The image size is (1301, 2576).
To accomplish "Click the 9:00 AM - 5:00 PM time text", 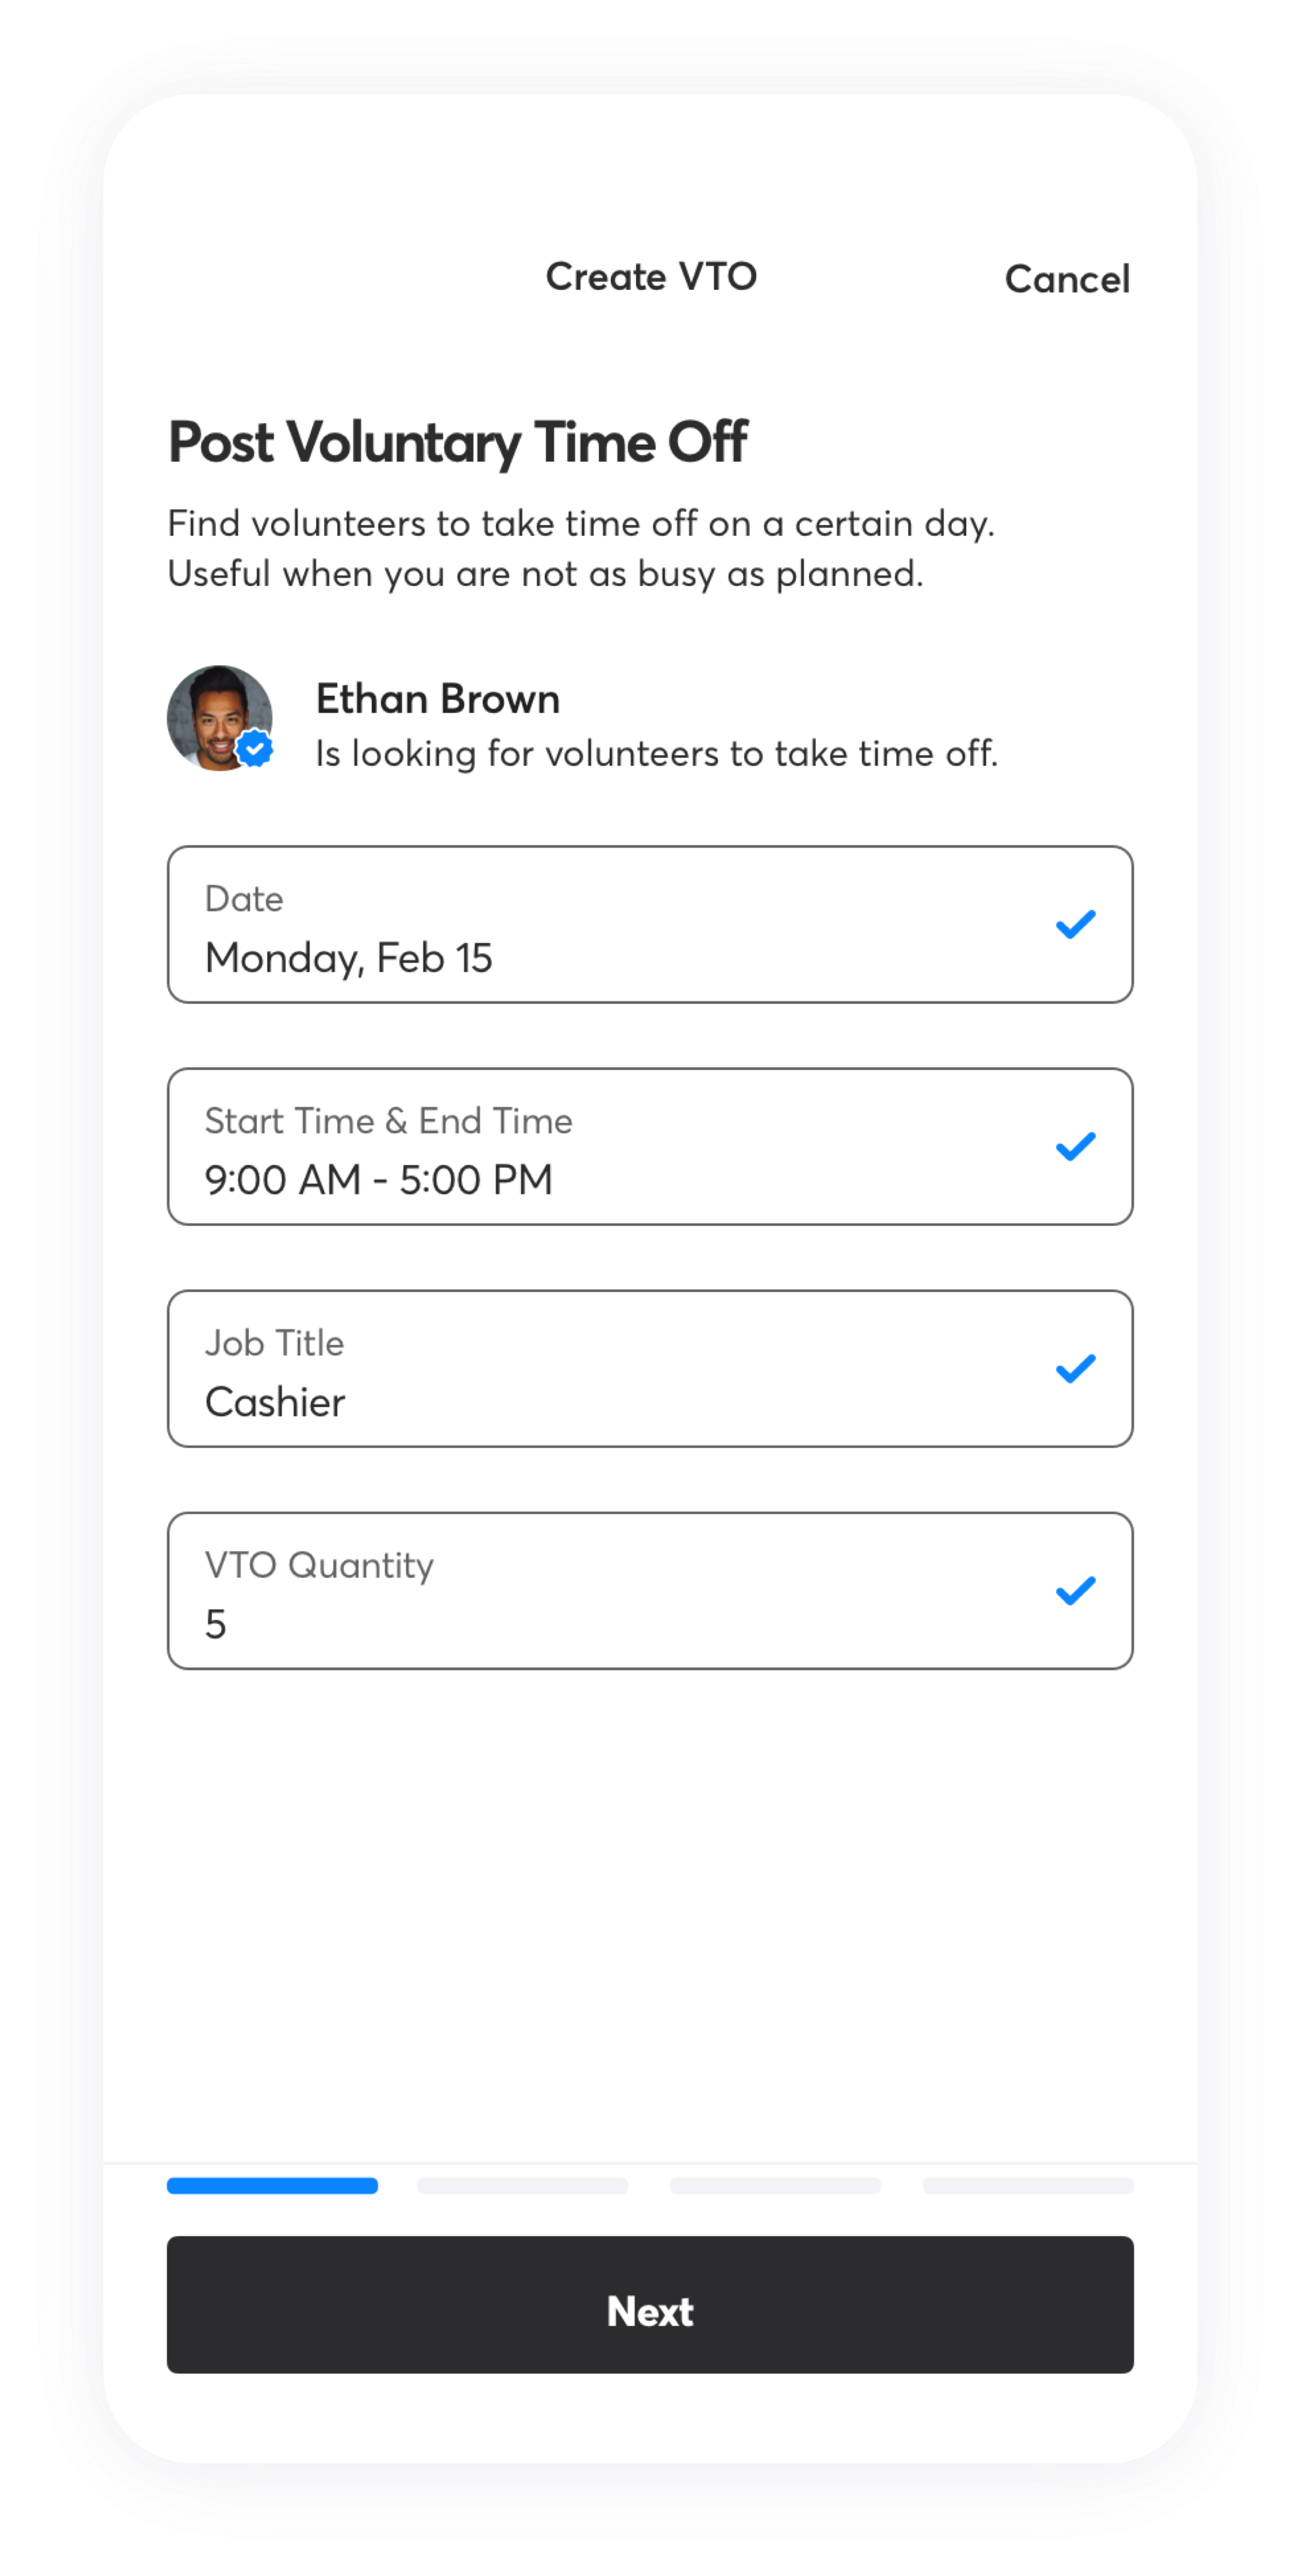I will (x=379, y=1179).
